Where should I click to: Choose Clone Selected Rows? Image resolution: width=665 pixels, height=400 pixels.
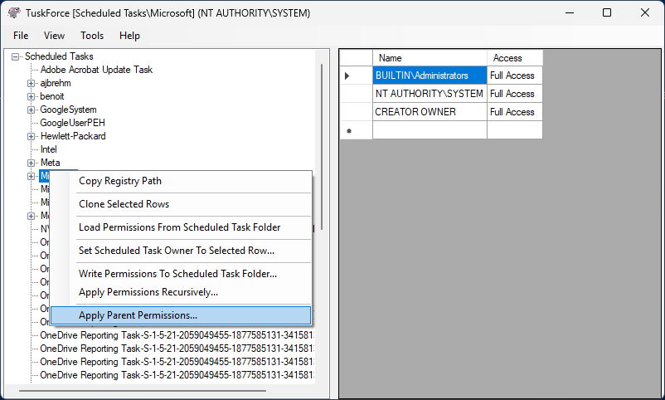click(124, 204)
